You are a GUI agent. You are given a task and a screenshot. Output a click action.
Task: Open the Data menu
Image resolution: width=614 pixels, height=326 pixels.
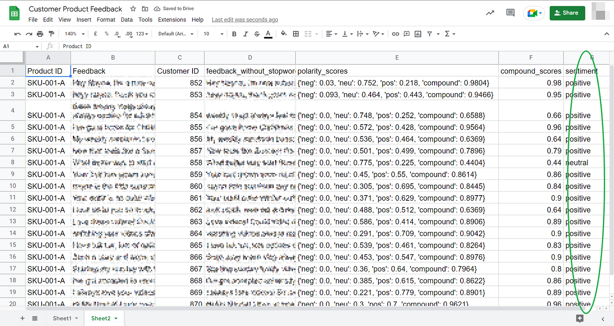[x=127, y=20]
